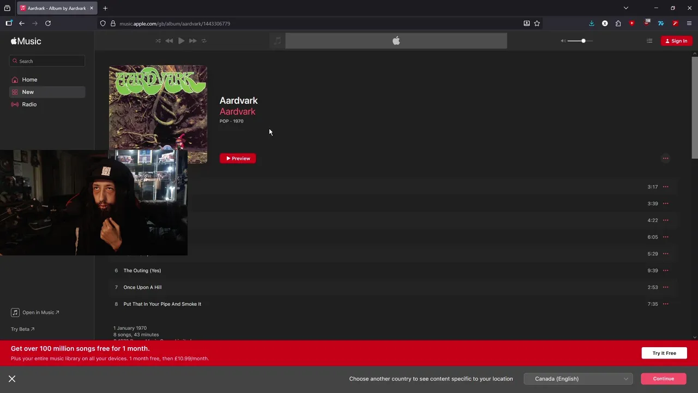Toggle shuffle in the player bar
This screenshot has height=393, width=698.
pyautogui.click(x=158, y=41)
